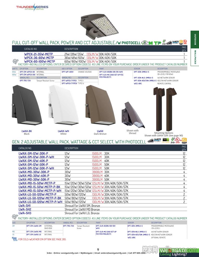The height and width of the screenshot is (257, 199).
Task: Click the 'Loving Lighting?' text at bottom right
Action: 174,254
